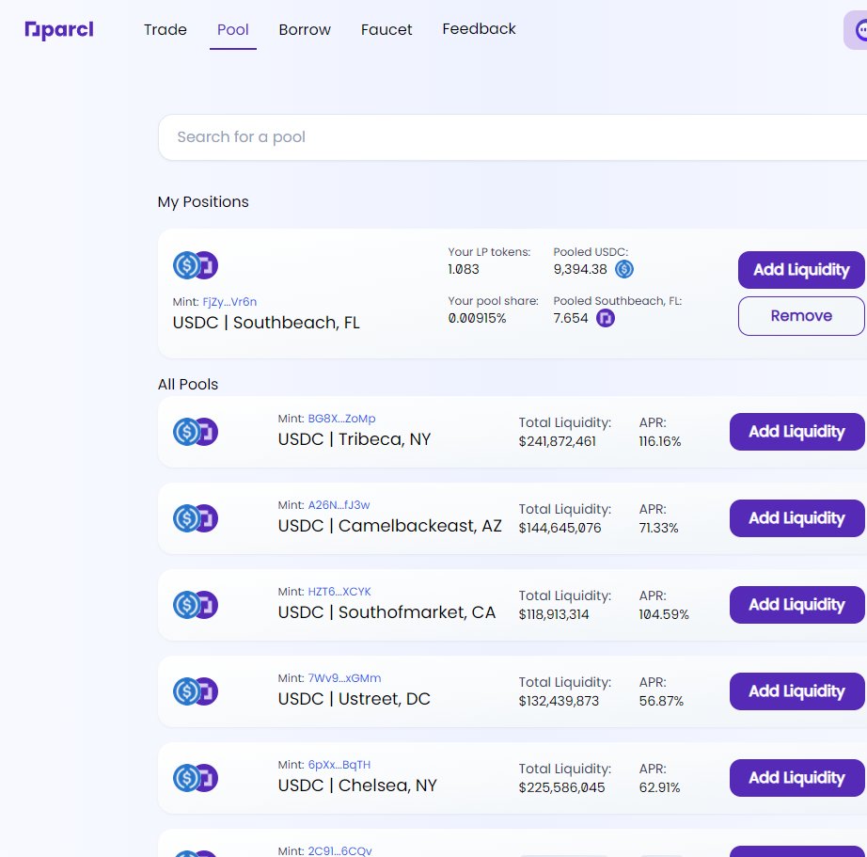Add liquidity to Southofmarket, CA pool

[x=796, y=605]
